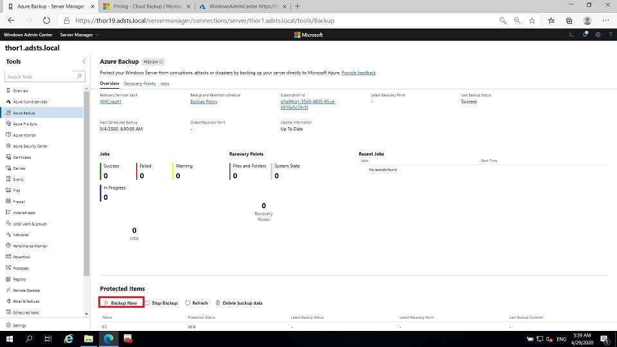Add page to favorites star icon
Viewport: 617px width, 347px height.
coord(532,21)
